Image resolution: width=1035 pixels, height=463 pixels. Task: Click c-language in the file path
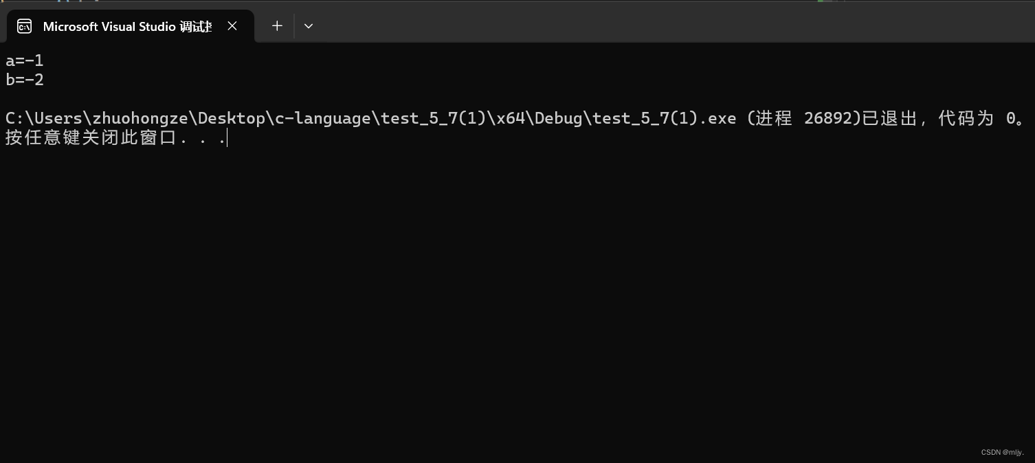[324, 118]
